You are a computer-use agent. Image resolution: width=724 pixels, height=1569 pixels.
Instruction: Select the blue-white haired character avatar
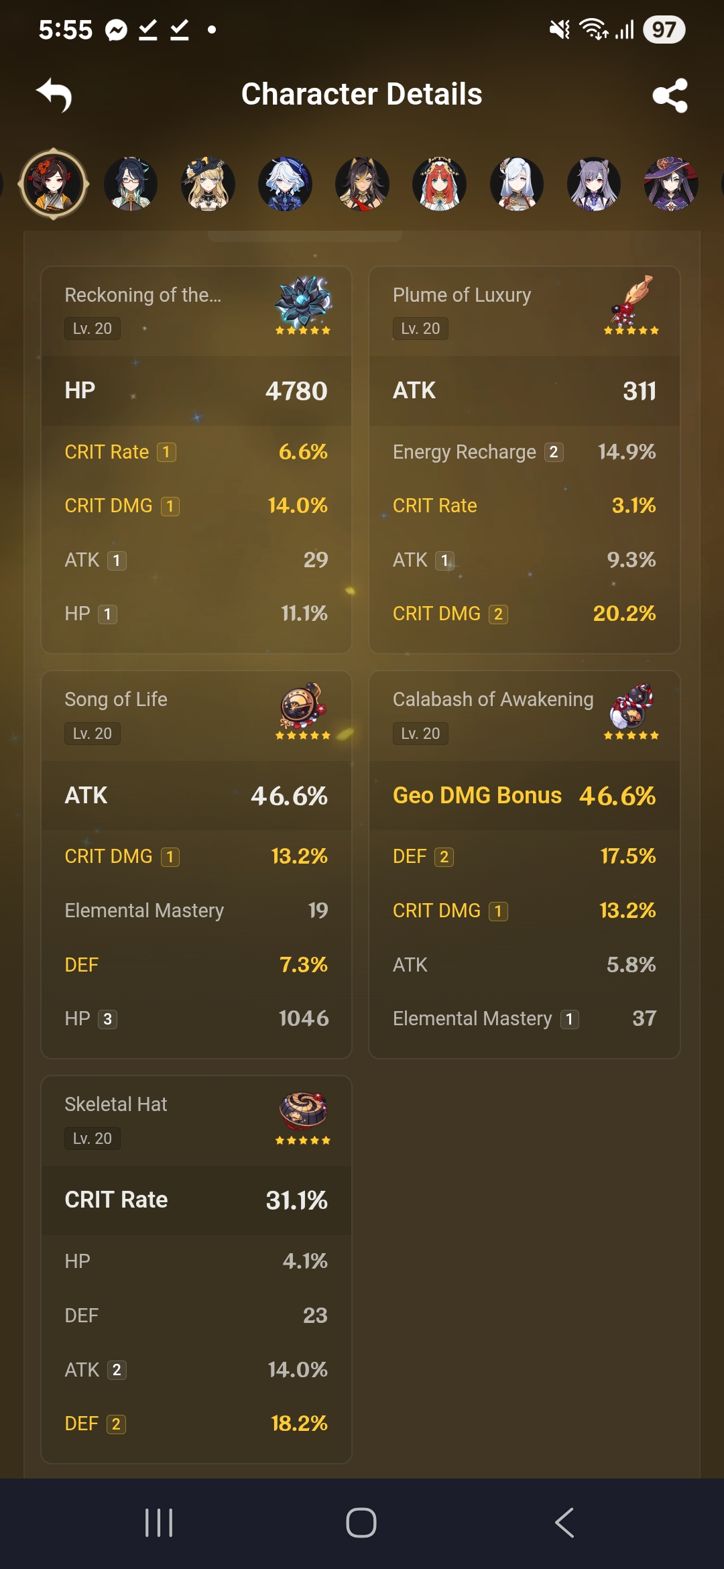coord(285,184)
